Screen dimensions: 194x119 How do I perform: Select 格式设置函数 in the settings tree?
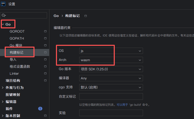(x=20, y=67)
